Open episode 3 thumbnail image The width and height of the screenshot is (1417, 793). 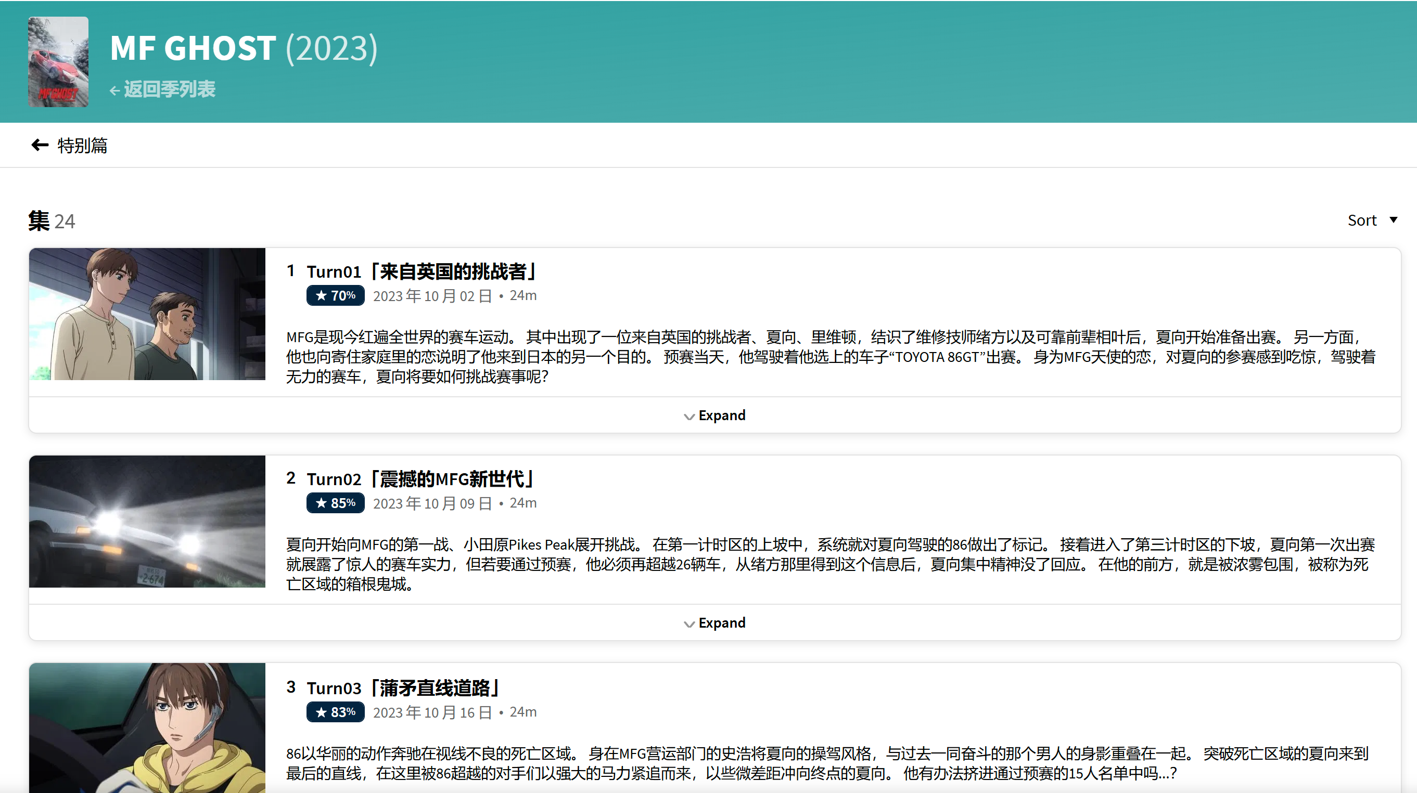tap(147, 728)
